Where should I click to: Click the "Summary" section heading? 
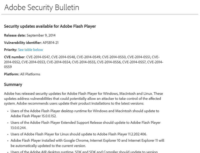click(x=13, y=85)
